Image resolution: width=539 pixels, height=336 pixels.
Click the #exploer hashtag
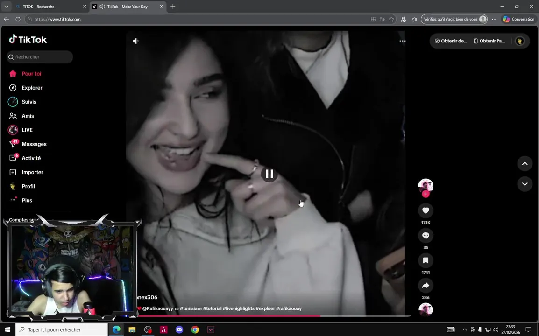265,308
